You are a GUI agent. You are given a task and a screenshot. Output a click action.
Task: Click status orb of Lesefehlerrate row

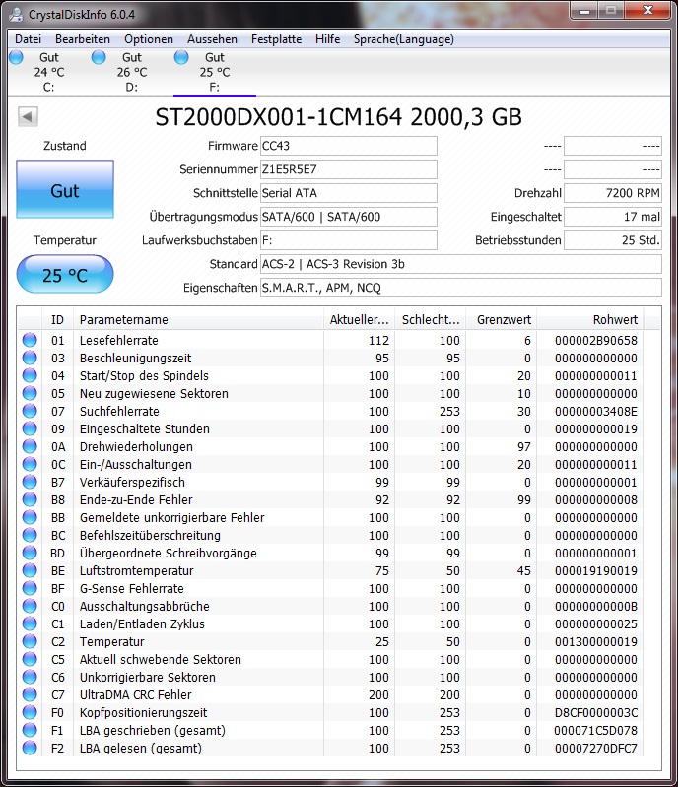30,340
